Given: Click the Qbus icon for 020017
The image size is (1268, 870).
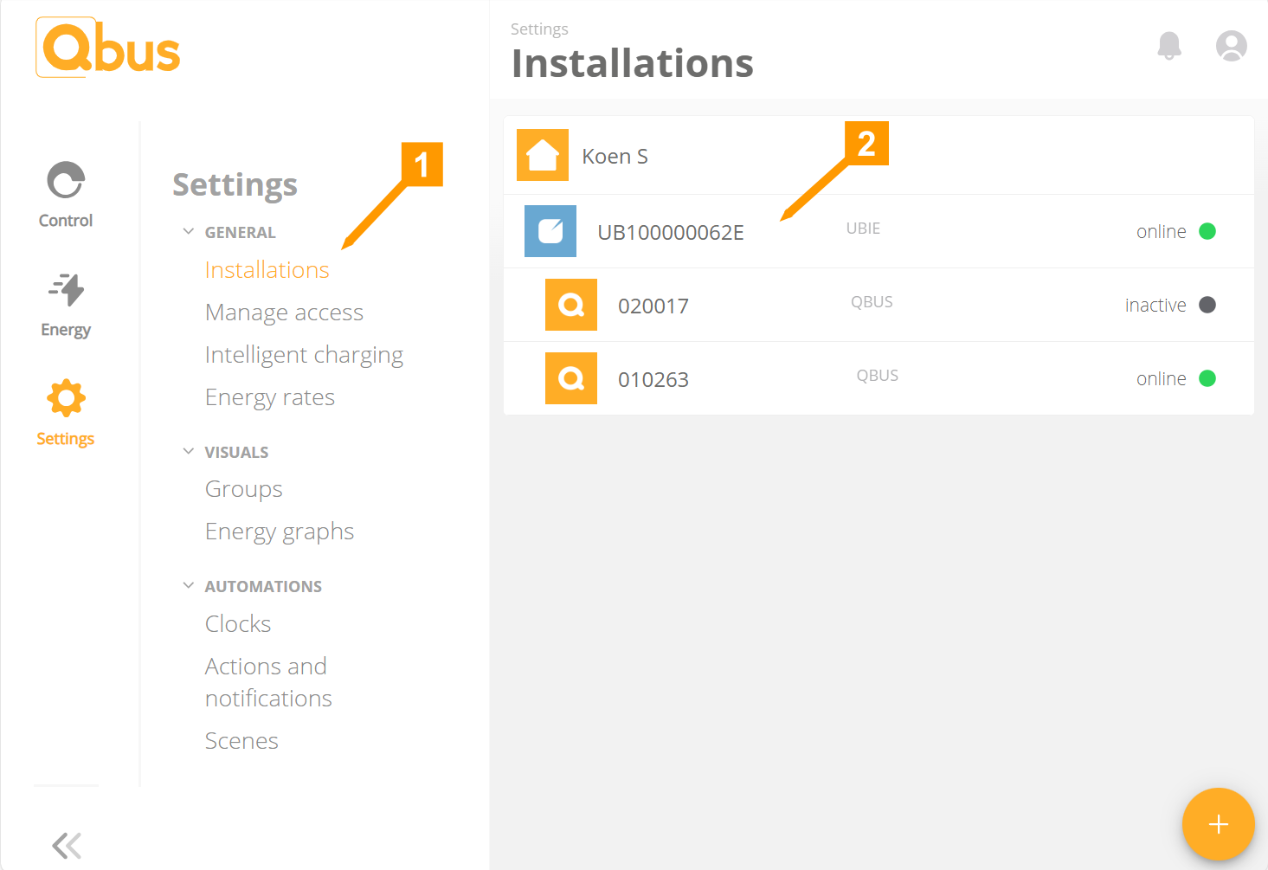Looking at the screenshot, I should coord(571,305).
